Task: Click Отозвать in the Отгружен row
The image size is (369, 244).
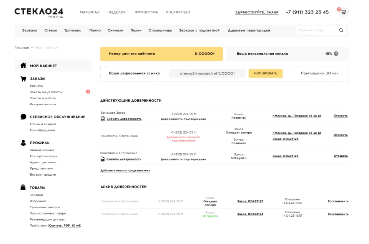Action: (x=341, y=156)
